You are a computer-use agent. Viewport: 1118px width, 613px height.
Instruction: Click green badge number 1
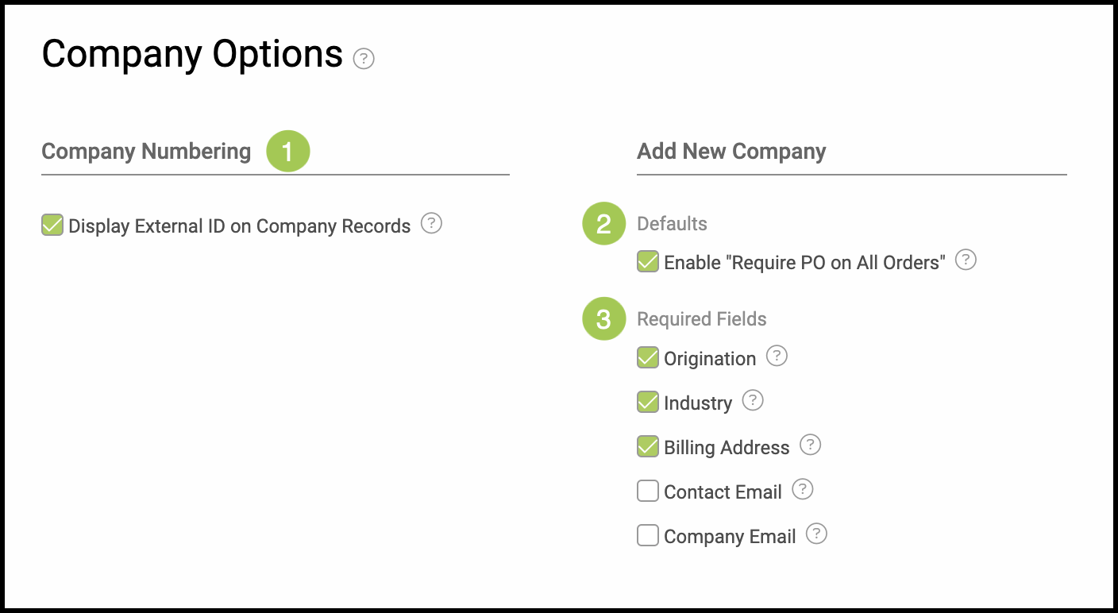(x=287, y=151)
